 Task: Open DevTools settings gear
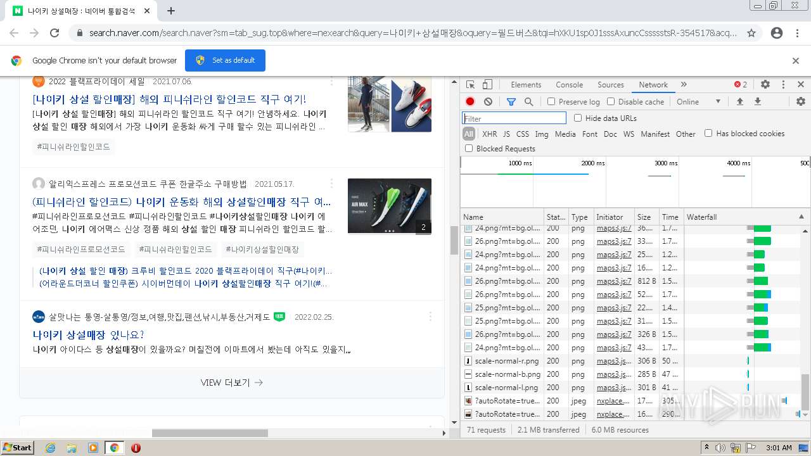[765, 84]
